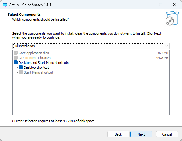Cancel the Color Snatch setup
182x141 pixels.
167,134
